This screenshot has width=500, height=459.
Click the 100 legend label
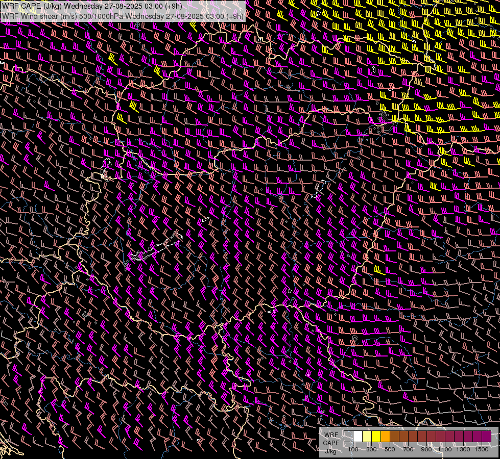(x=353, y=449)
